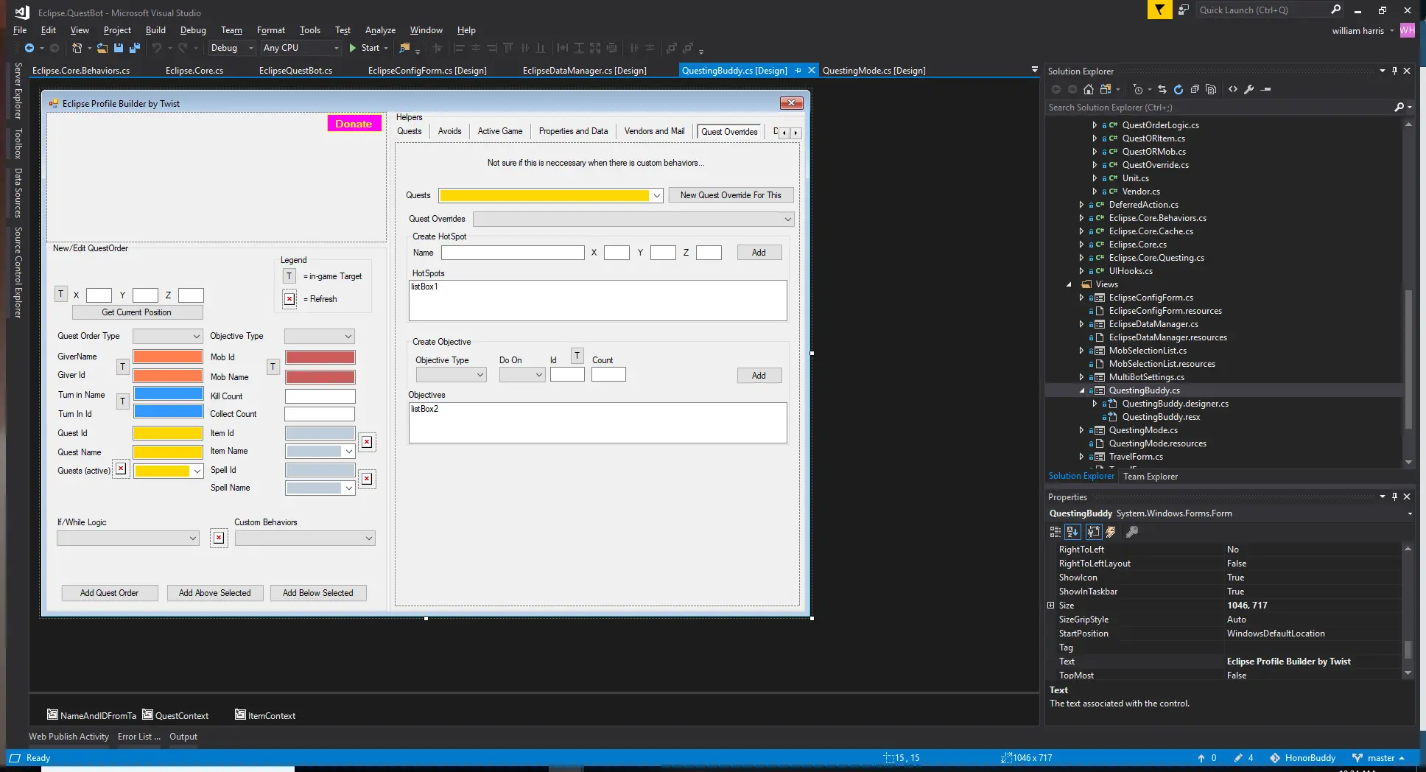1426x772 pixels.
Task: Switch to the QuestingMode.cs [Design] tab
Action: (x=874, y=71)
